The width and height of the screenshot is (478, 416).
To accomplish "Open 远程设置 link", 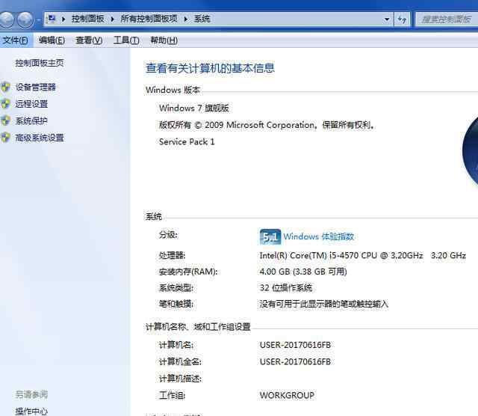I will click(31, 104).
